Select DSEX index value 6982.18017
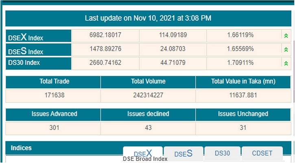Viewport: 295px width, 163px height. (x=105, y=35)
